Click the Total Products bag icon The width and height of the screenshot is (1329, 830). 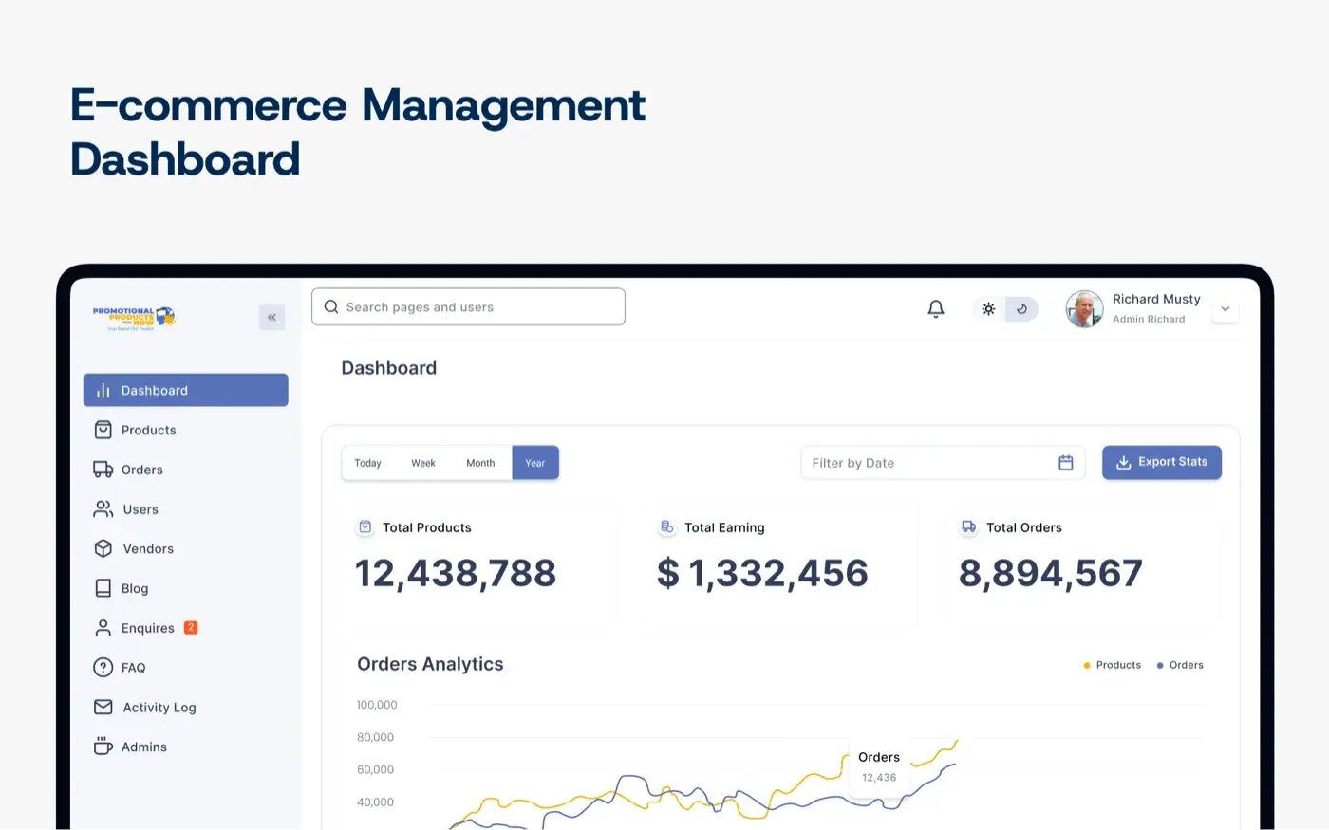pyautogui.click(x=365, y=527)
